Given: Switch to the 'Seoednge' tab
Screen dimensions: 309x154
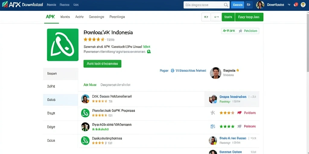Looking at the screenshot, I should [97, 17].
